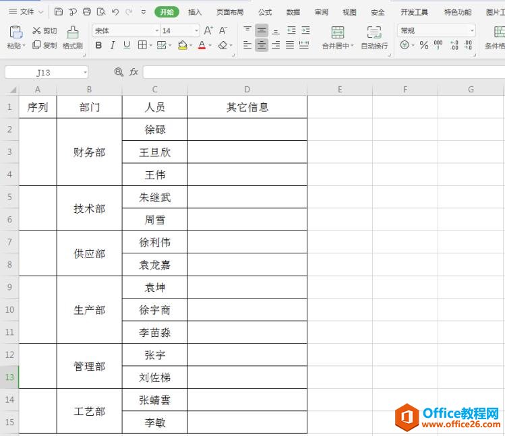Expand the borders dropdown arrow
The height and width of the screenshot is (436, 505).
tap(150, 45)
